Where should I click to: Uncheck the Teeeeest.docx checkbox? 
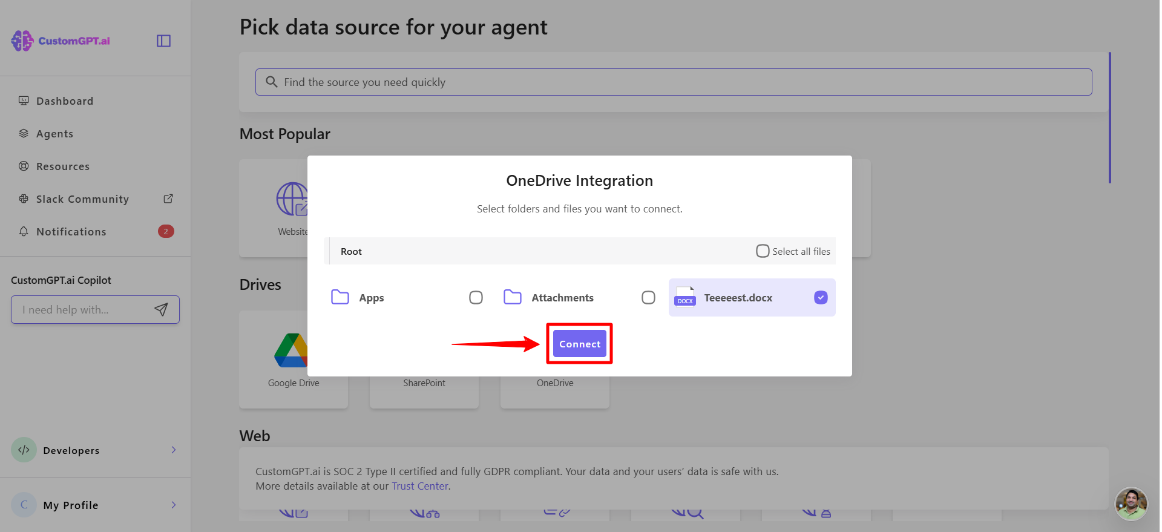(x=821, y=297)
